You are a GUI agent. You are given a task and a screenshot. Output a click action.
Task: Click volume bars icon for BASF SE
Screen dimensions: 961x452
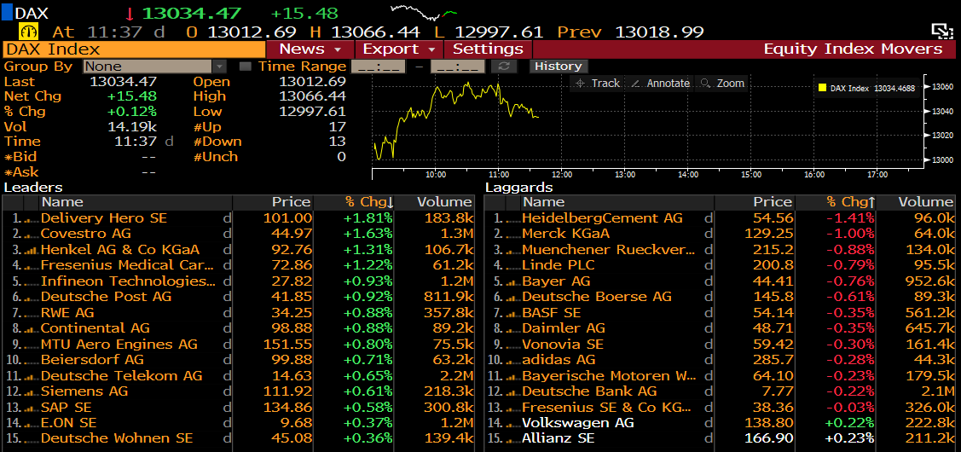click(513, 313)
